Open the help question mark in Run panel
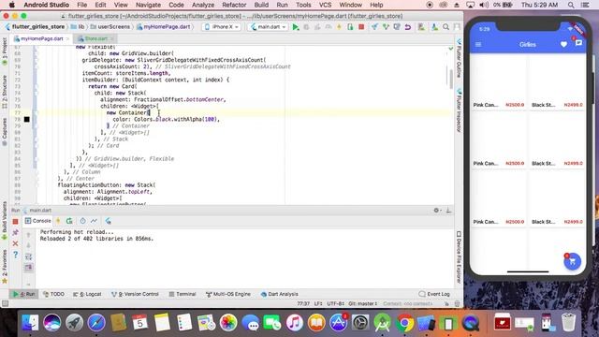Viewport: 599px width, 337px height. [x=15, y=255]
